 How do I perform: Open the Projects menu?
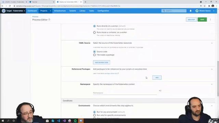tap(44, 11)
